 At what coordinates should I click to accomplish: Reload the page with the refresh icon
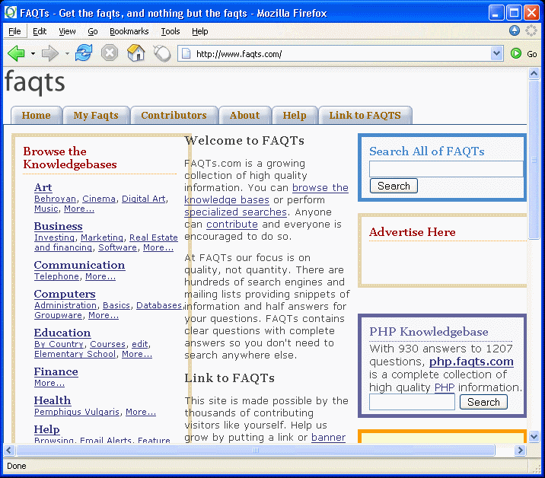click(x=84, y=53)
